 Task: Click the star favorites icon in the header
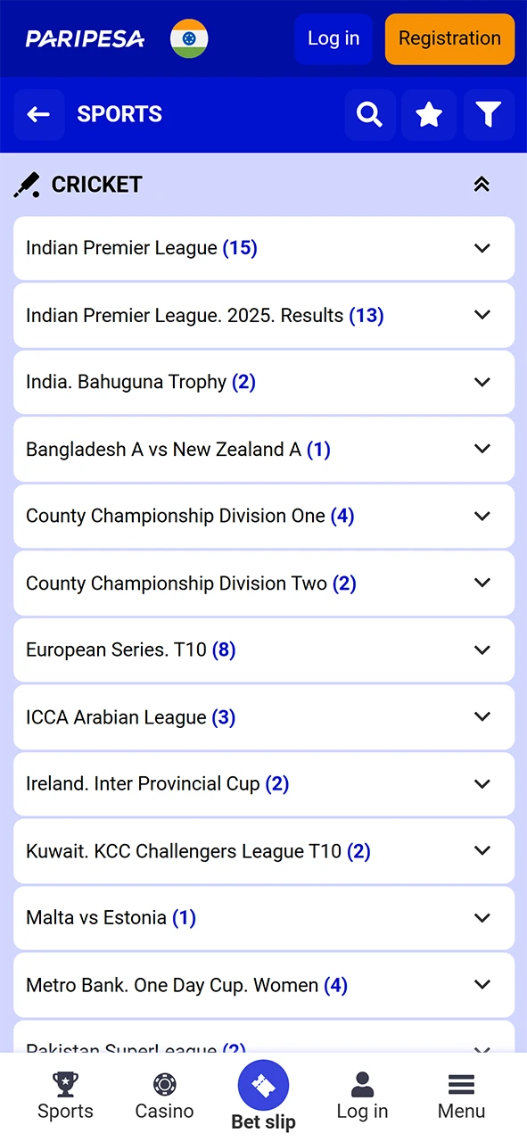[429, 114]
